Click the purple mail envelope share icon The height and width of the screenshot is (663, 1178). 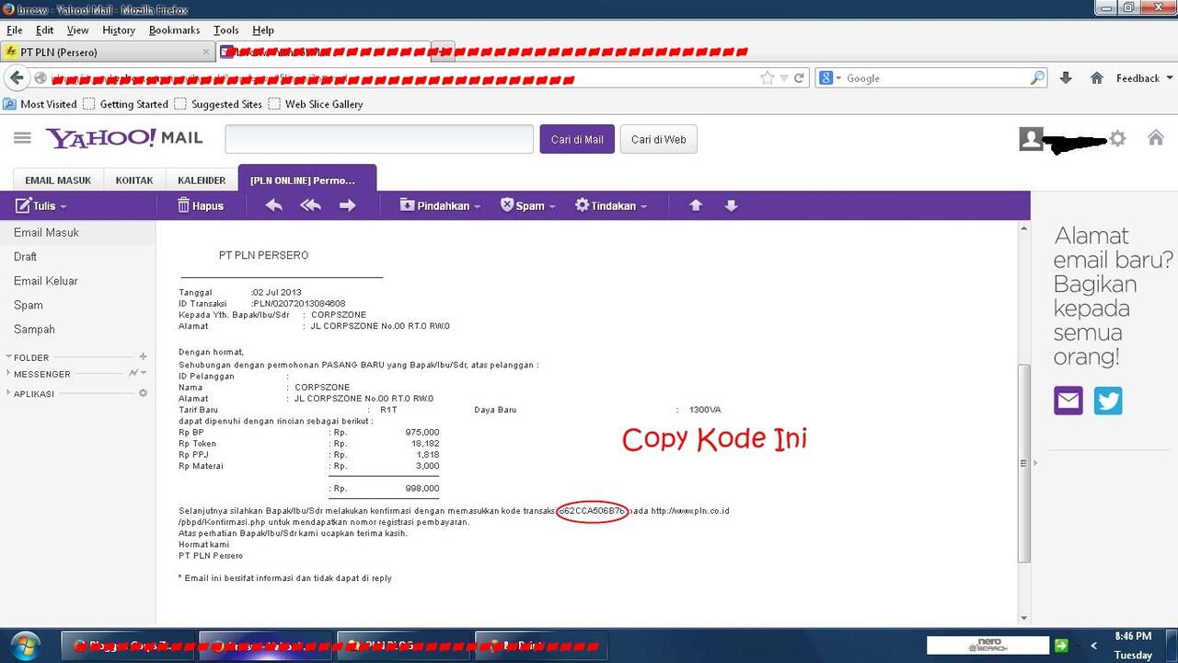coord(1068,401)
